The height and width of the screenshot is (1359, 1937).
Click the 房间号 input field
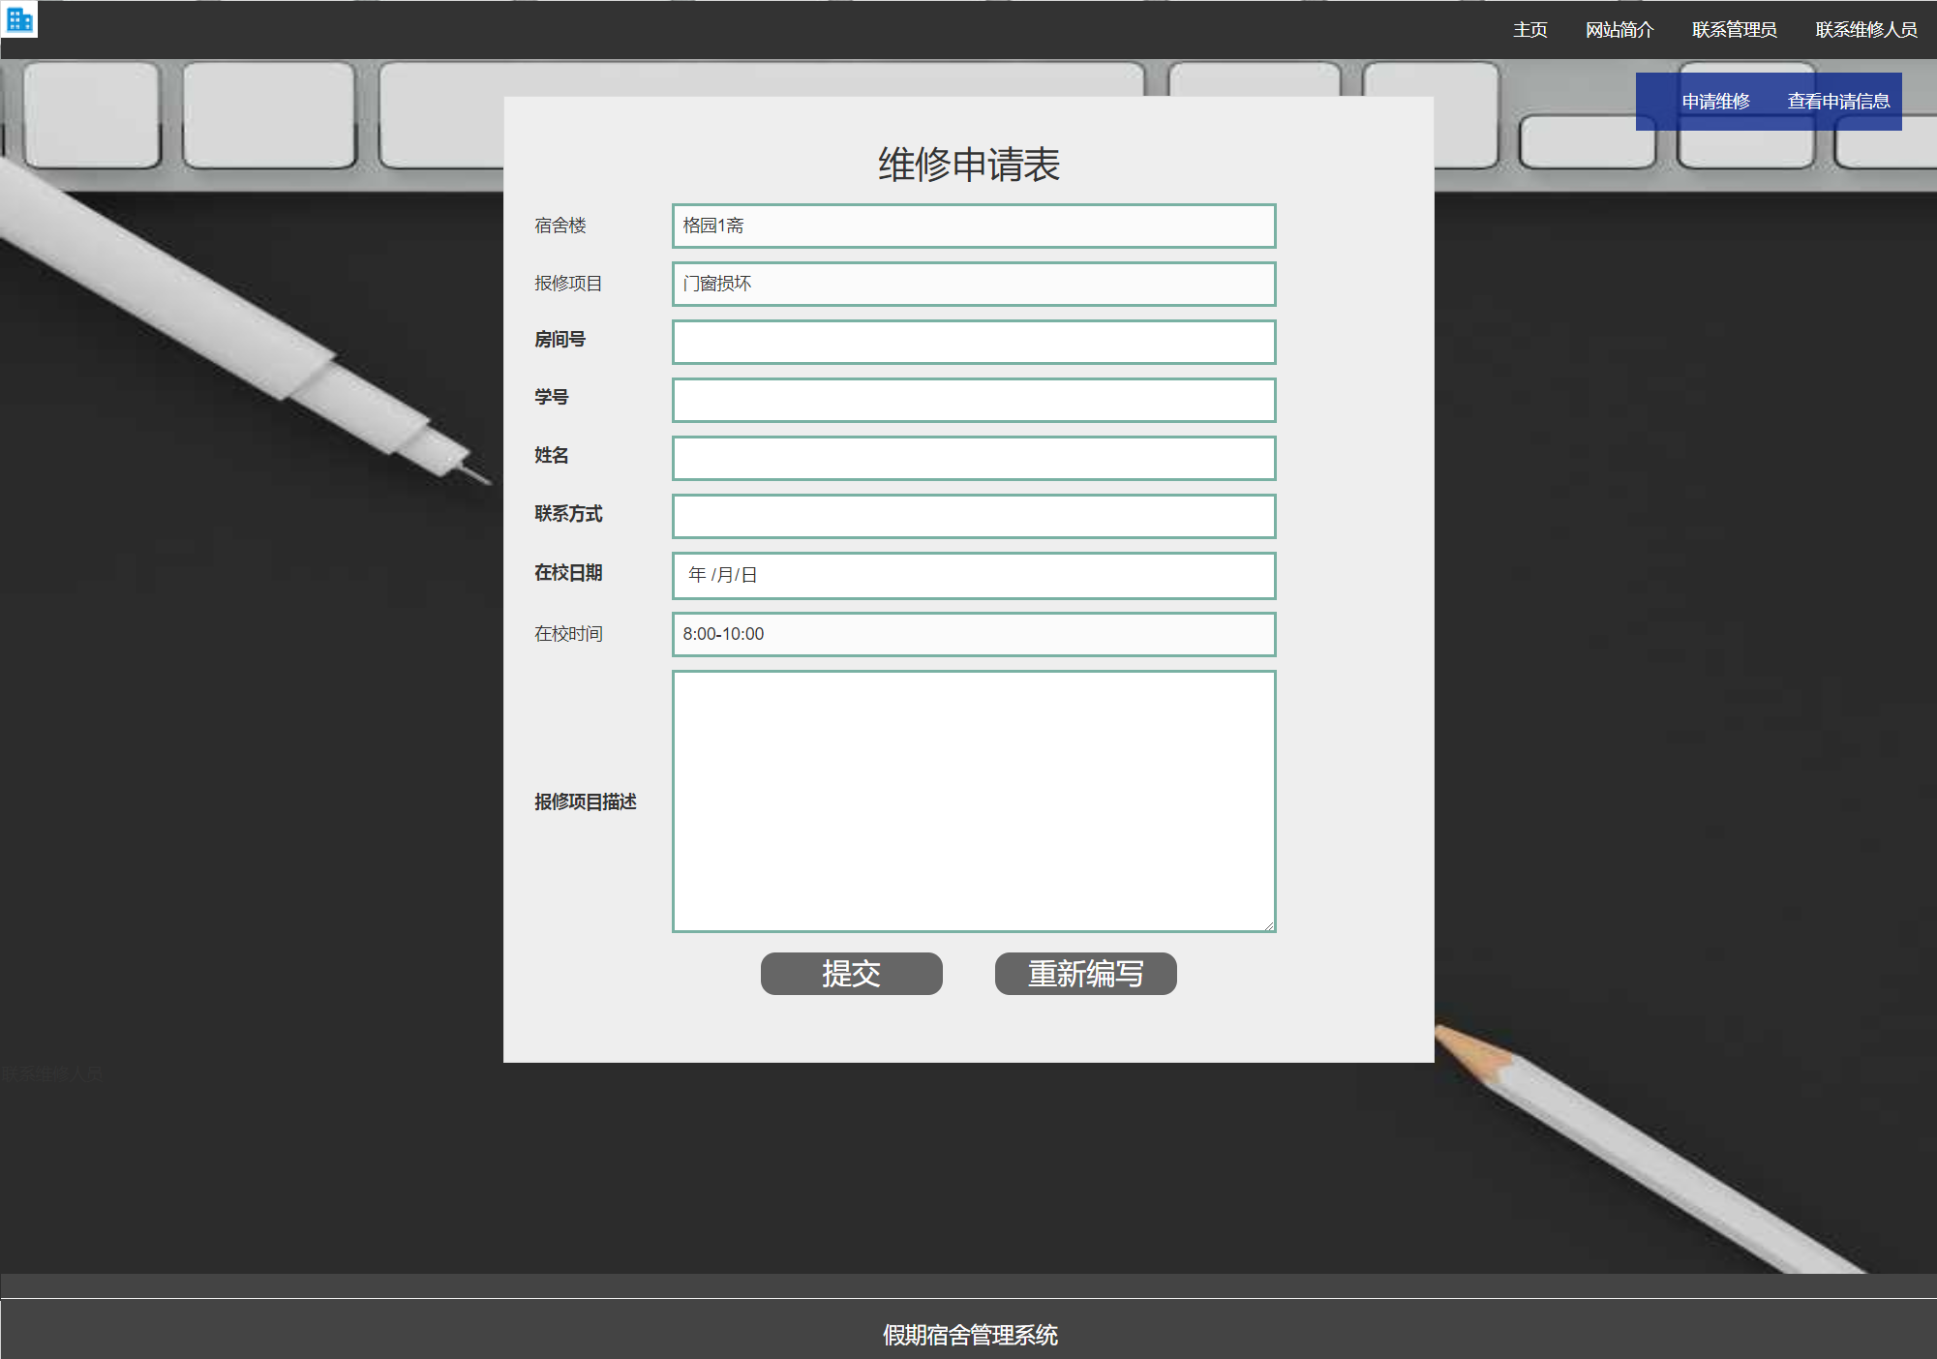pyautogui.click(x=973, y=342)
